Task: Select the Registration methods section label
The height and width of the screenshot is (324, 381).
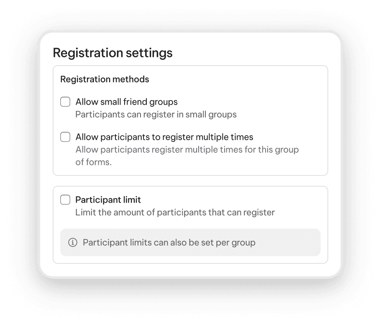Action: pyautogui.click(x=104, y=79)
